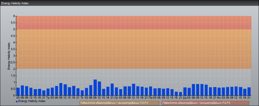The width and height of the screenshot is (259, 106).
Task: Click the y-axis value 2 label
Action: 14,69
